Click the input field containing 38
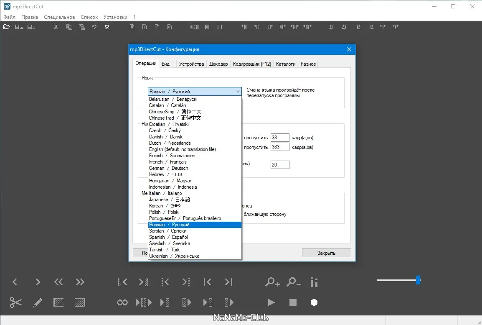The height and width of the screenshot is (325, 482). [280, 138]
